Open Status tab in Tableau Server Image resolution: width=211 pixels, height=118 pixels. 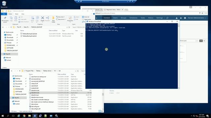click(x=151, y=18)
